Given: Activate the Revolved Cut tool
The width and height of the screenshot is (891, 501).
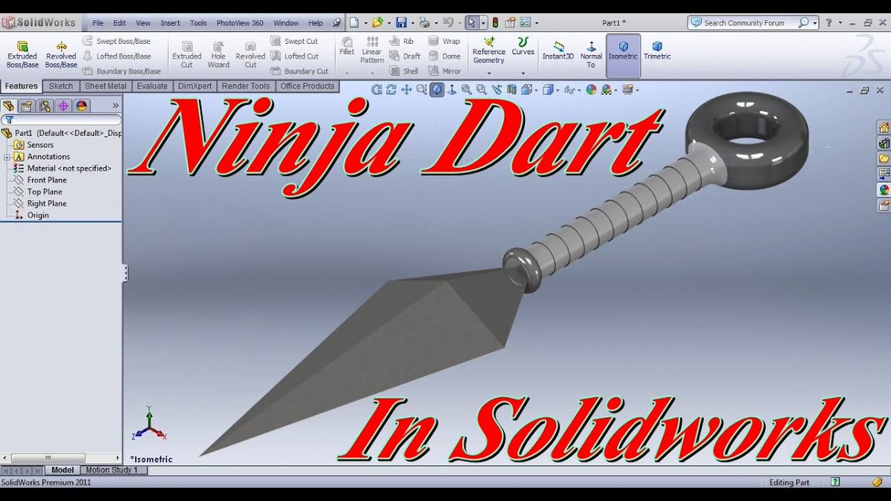Looking at the screenshot, I should click(250, 55).
